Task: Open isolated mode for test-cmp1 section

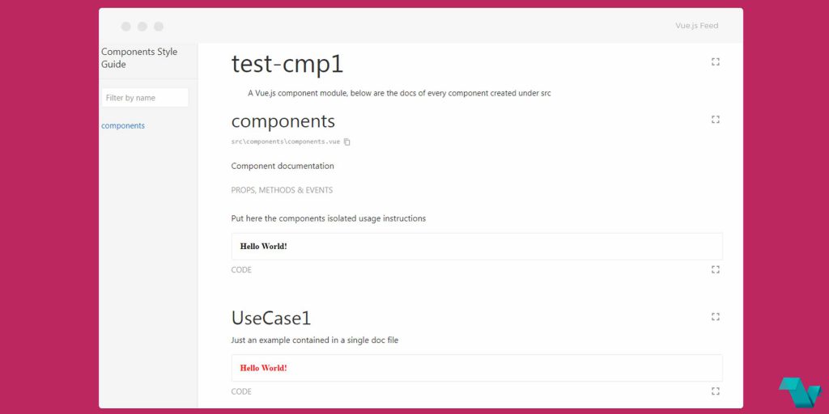Action: pyautogui.click(x=716, y=61)
